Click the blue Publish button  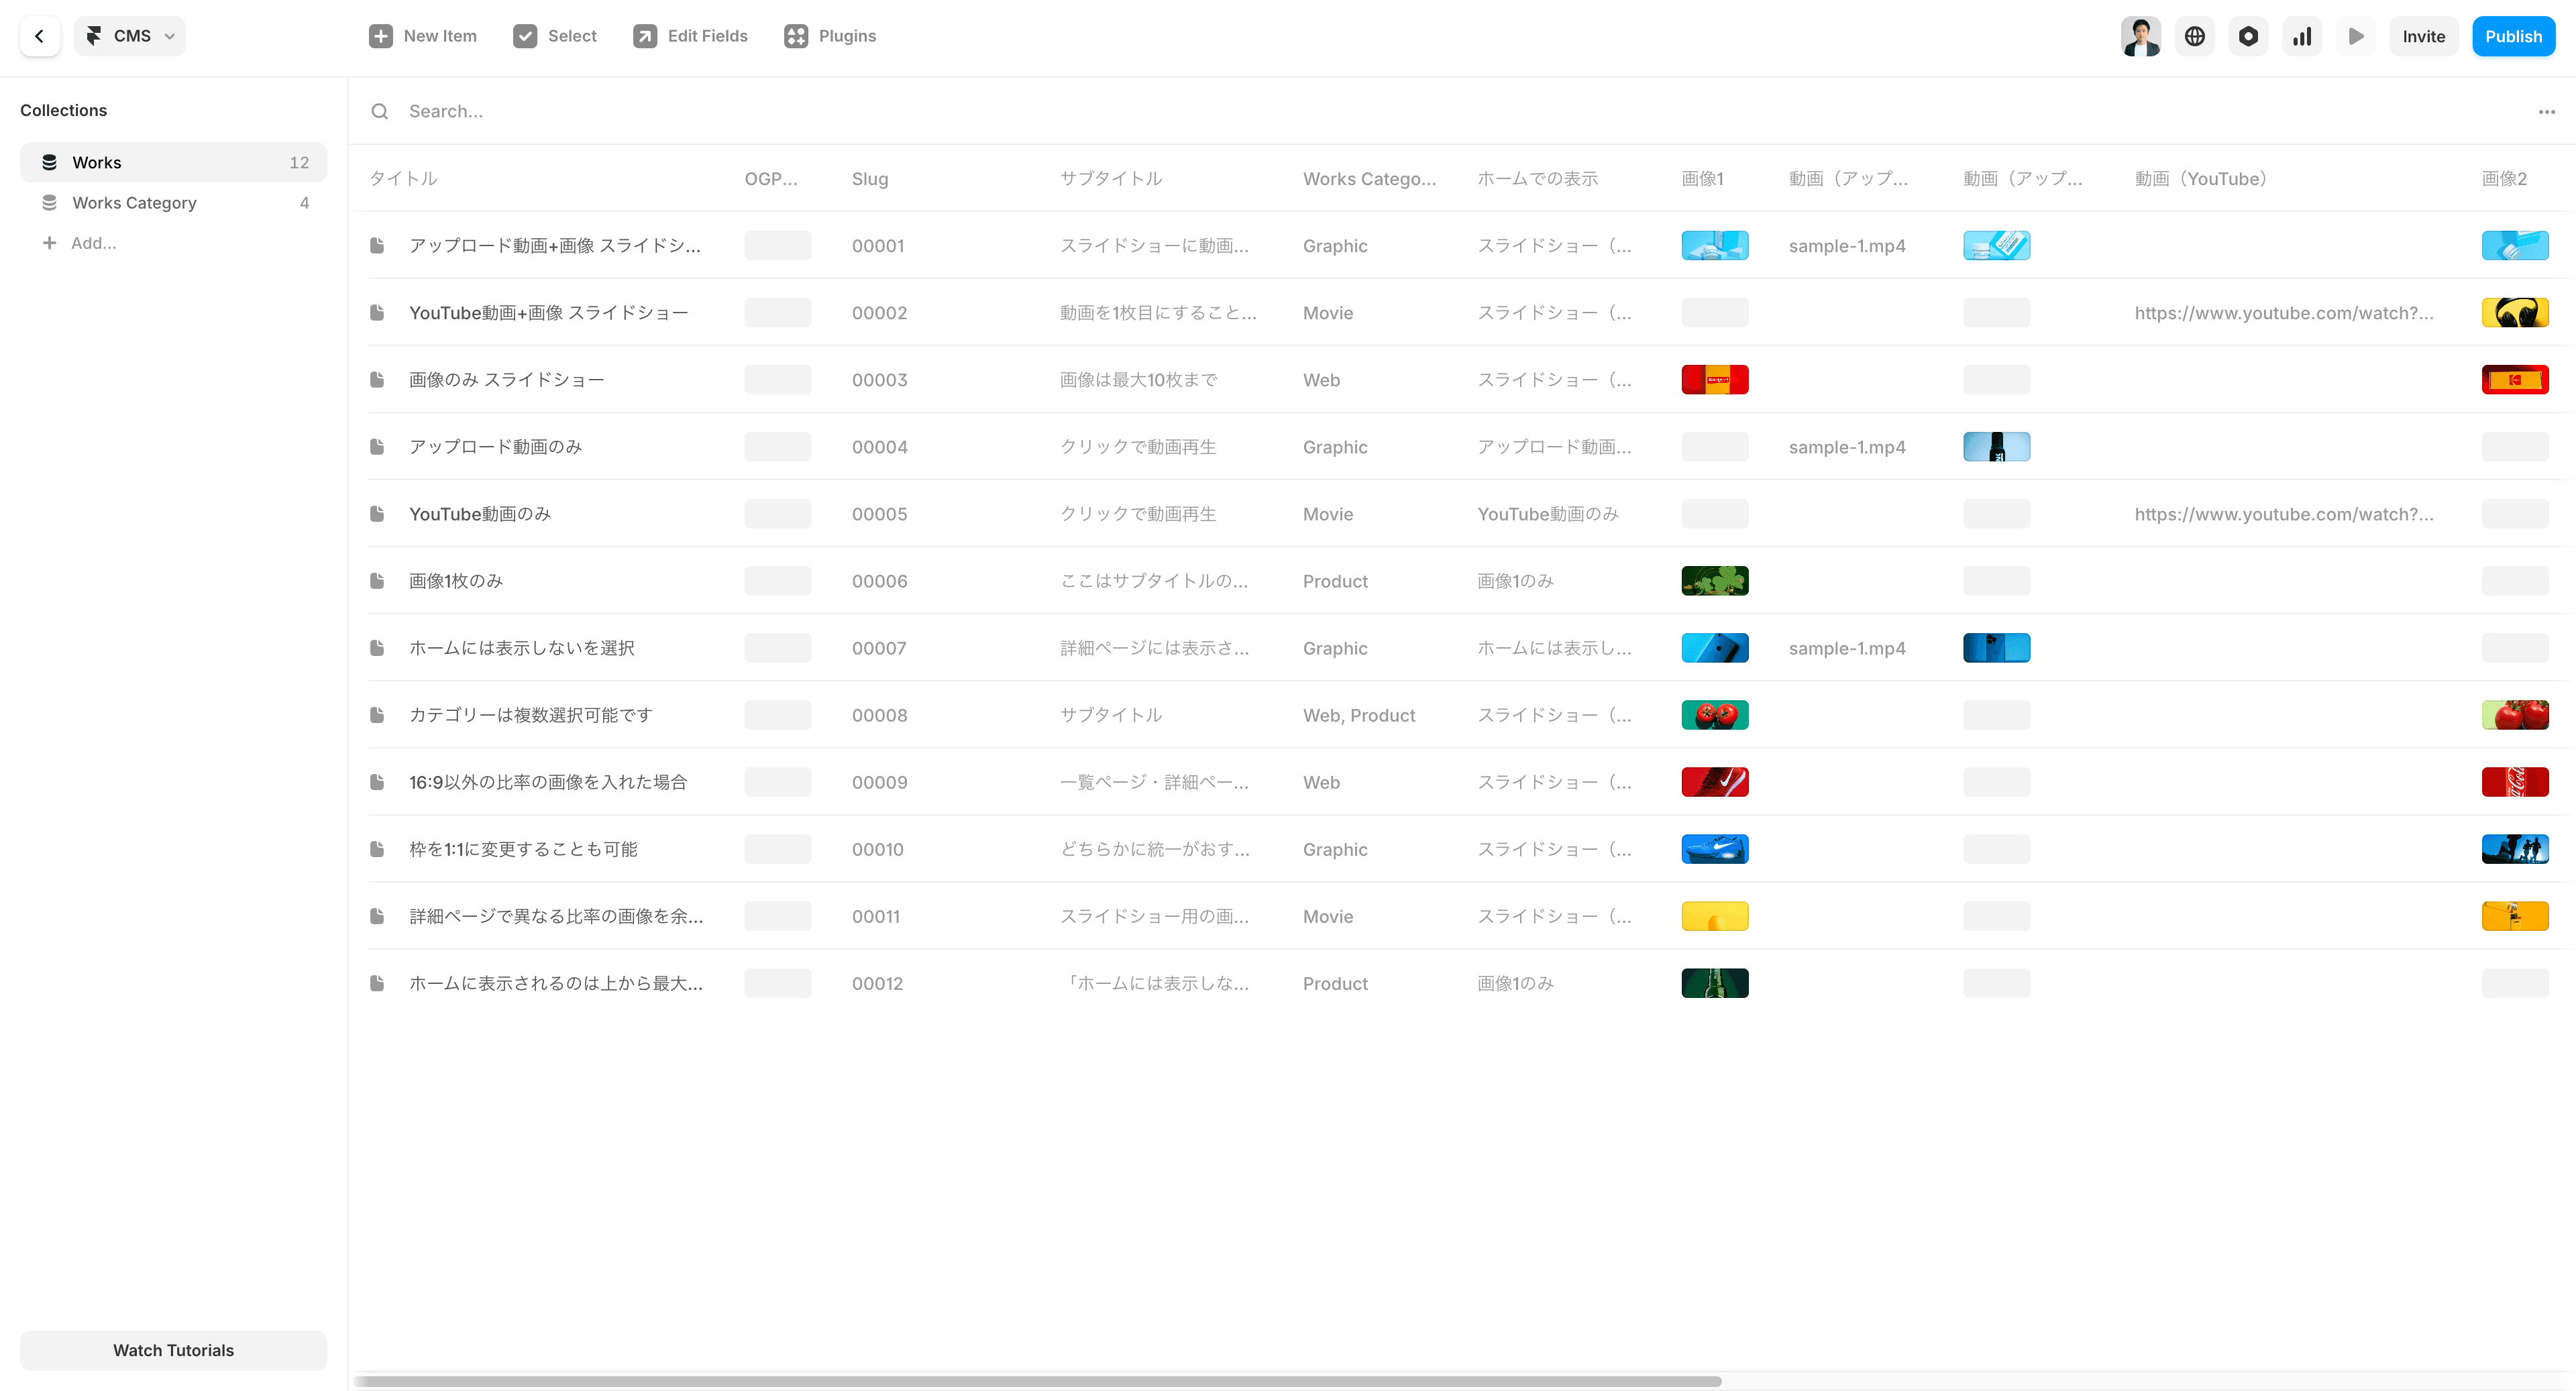pos(2514,36)
